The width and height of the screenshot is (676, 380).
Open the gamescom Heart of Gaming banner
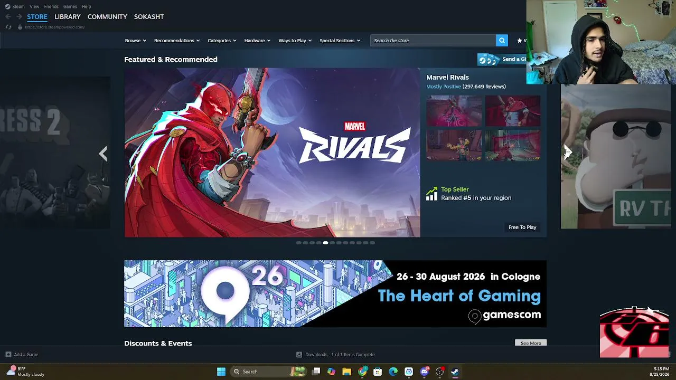coord(335,293)
